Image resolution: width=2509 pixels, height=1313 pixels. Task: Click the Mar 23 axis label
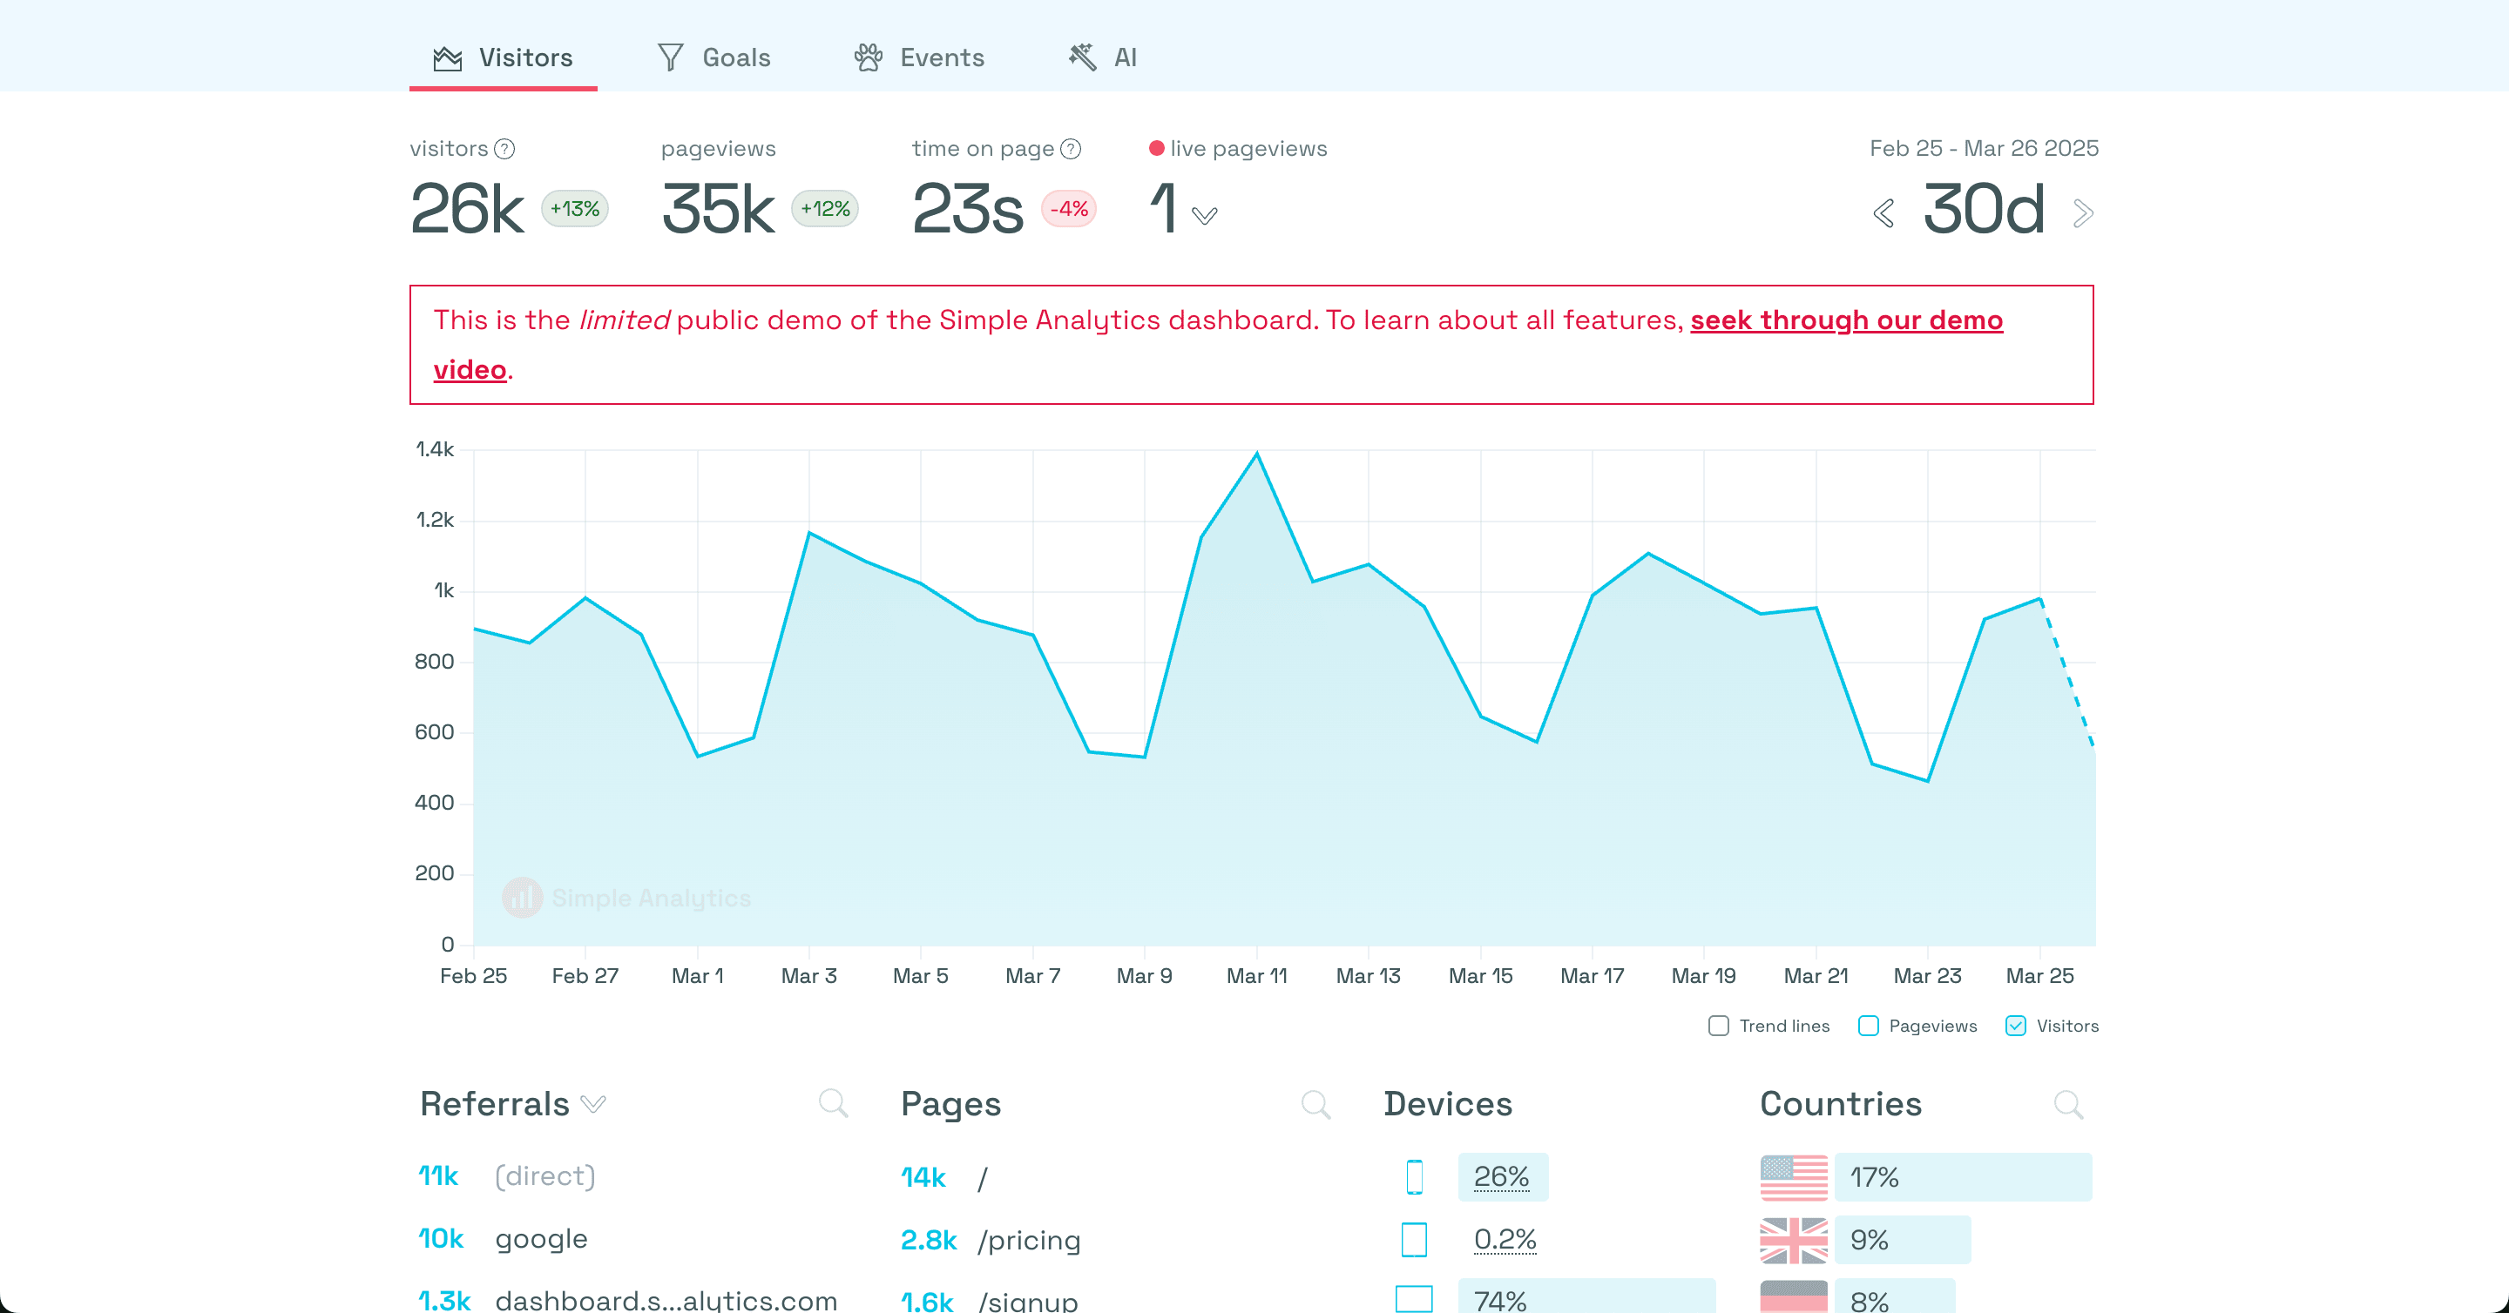[x=1928, y=975]
